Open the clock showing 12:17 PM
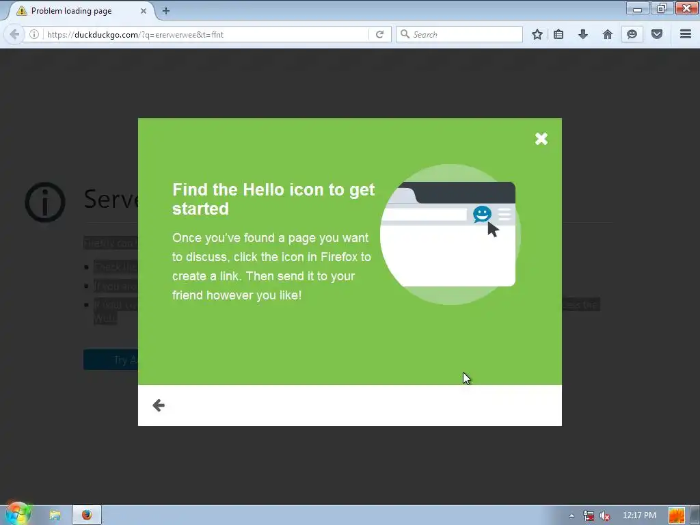 pos(639,515)
